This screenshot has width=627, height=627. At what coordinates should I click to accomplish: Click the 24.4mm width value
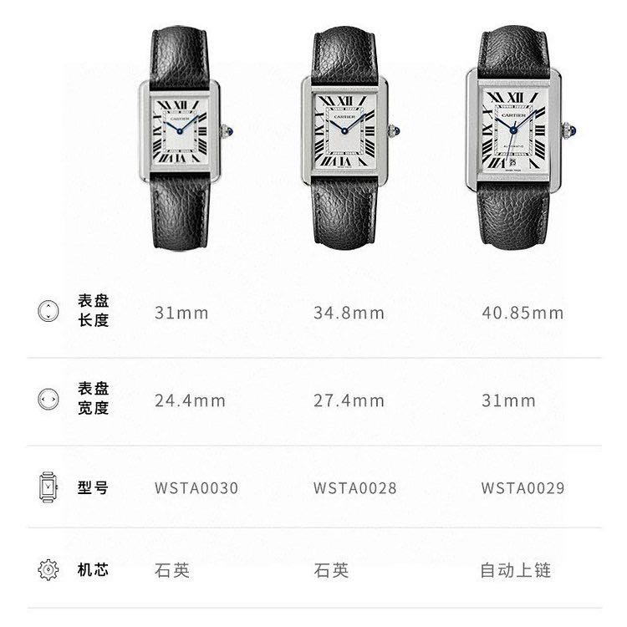(x=190, y=400)
